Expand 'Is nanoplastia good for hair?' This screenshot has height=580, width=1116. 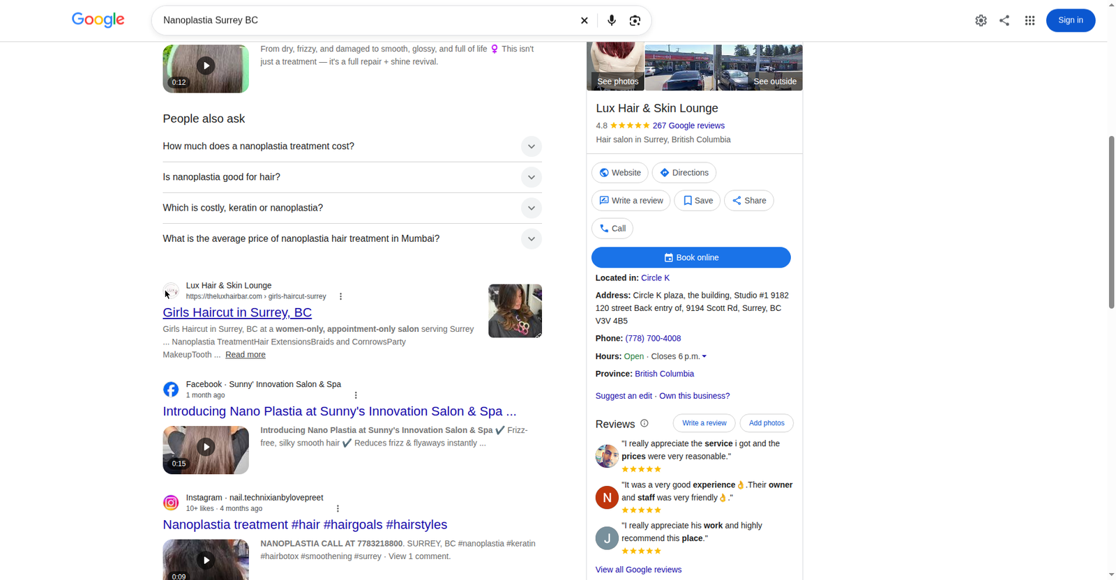352,177
